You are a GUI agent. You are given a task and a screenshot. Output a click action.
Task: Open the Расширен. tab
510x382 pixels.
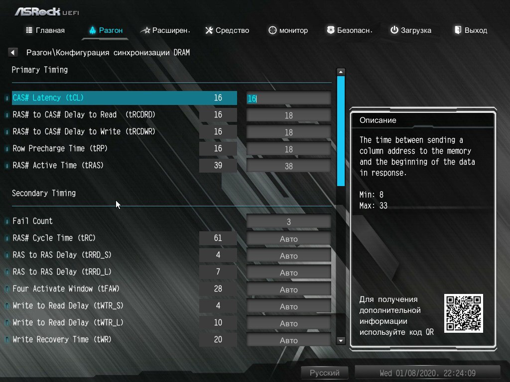(165, 30)
